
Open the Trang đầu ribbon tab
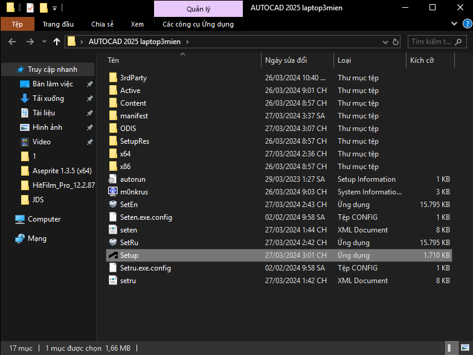tap(58, 24)
